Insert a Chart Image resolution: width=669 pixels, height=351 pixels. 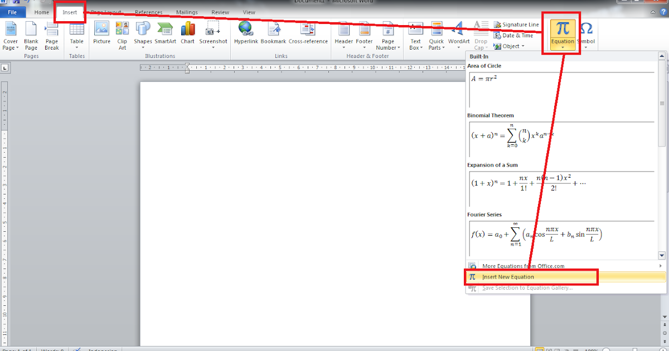coord(187,35)
